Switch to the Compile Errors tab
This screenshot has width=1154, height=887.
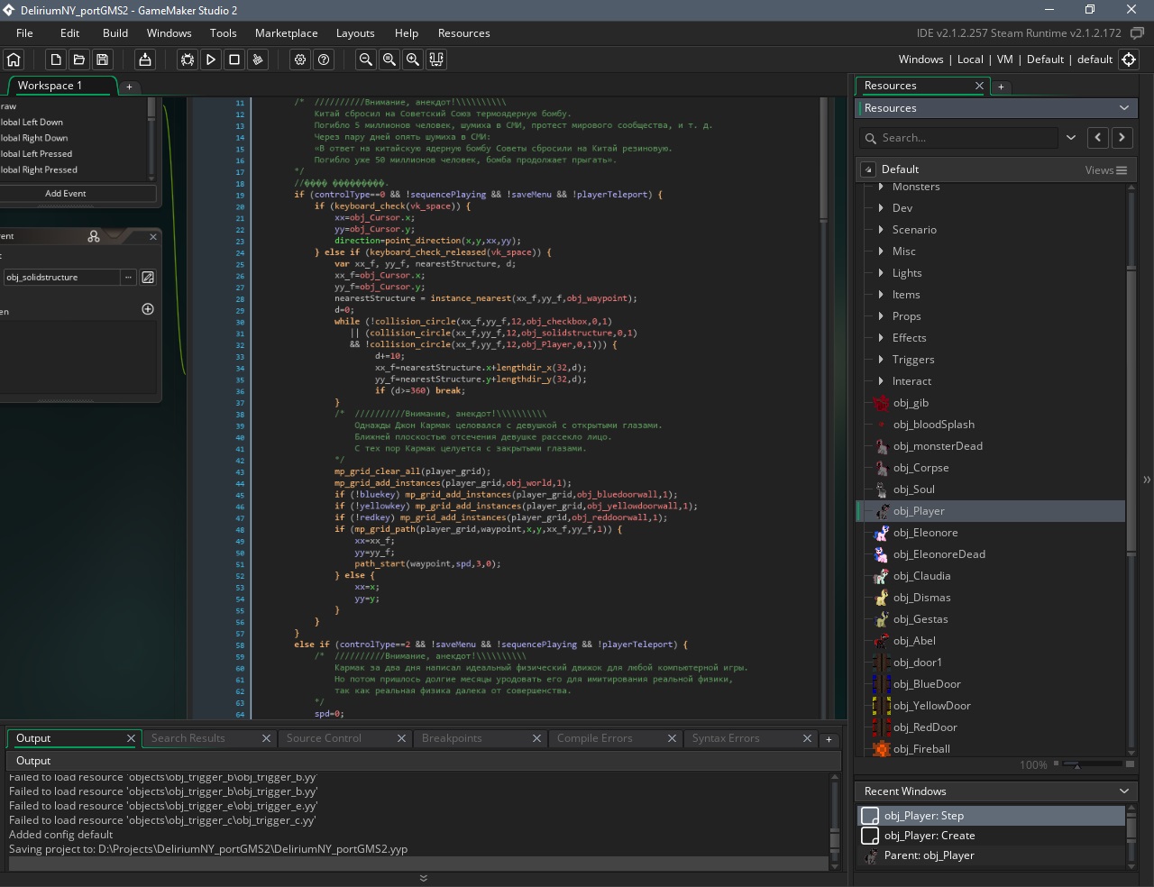[595, 738]
